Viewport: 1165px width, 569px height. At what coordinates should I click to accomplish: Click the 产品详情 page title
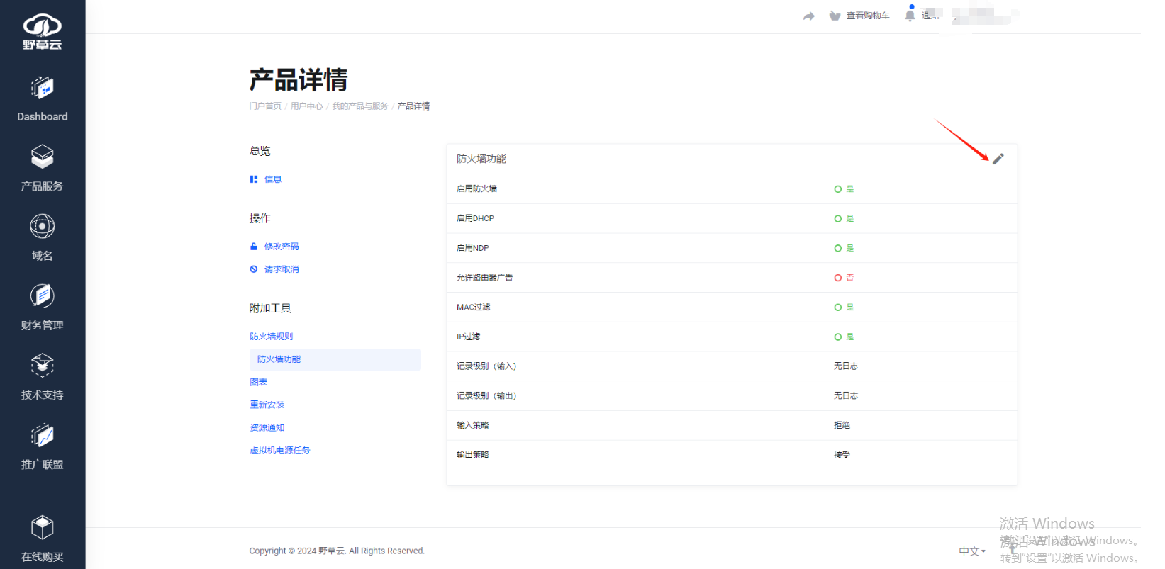299,80
